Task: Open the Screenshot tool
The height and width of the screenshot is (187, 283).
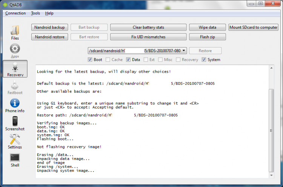Action: [x=15, y=122]
